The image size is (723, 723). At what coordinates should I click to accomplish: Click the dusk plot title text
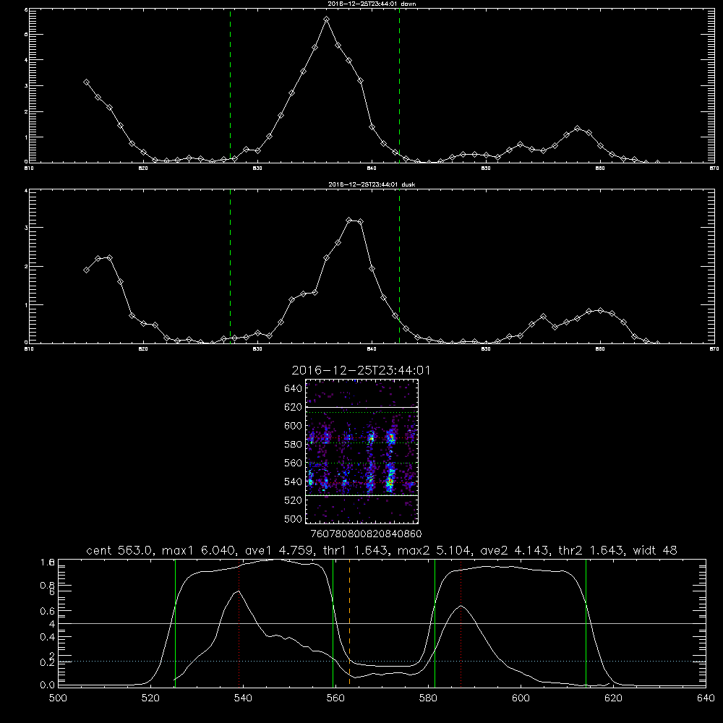(372, 184)
